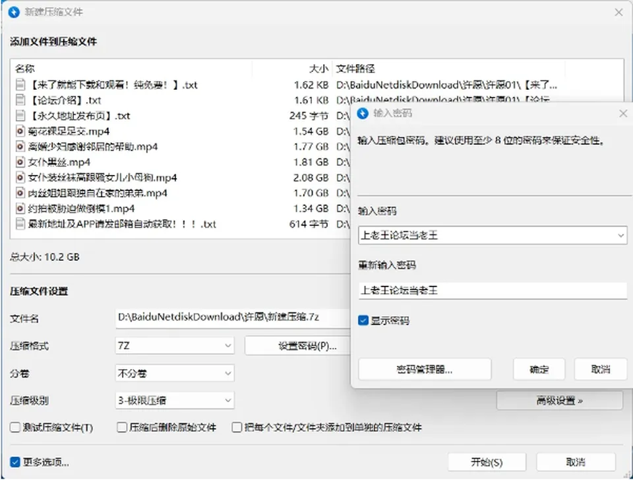The width and height of the screenshot is (633, 480).
Task: Click the size value 245 字节
Action: click(x=309, y=116)
